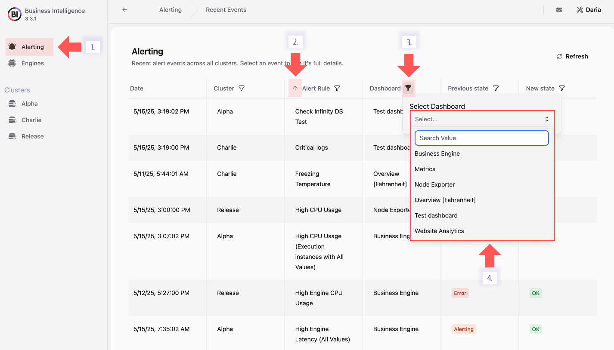This screenshot has height=350, width=614.
Task: Choose Test dashboard from dropdown list
Action: coord(482,215)
